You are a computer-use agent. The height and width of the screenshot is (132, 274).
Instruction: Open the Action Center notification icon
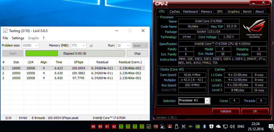[271, 127]
